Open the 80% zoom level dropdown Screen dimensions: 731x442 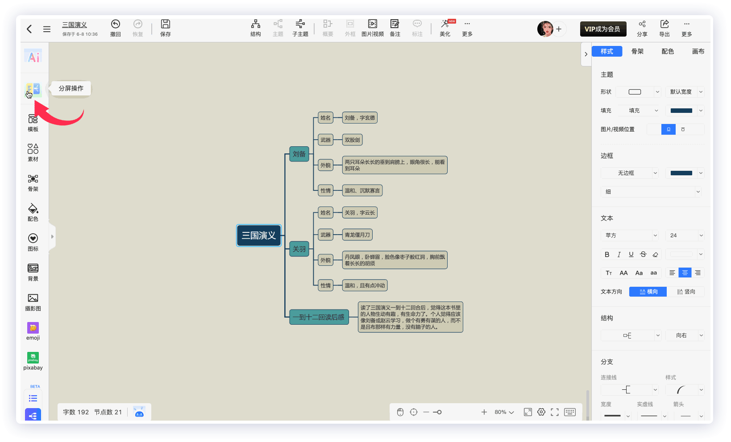click(x=504, y=412)
